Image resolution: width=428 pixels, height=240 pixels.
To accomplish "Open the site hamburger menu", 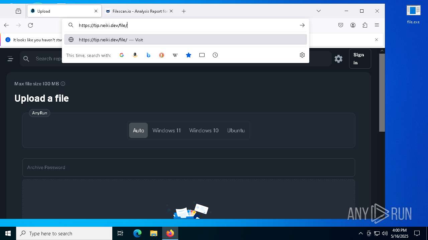I will tap(10, 59).
